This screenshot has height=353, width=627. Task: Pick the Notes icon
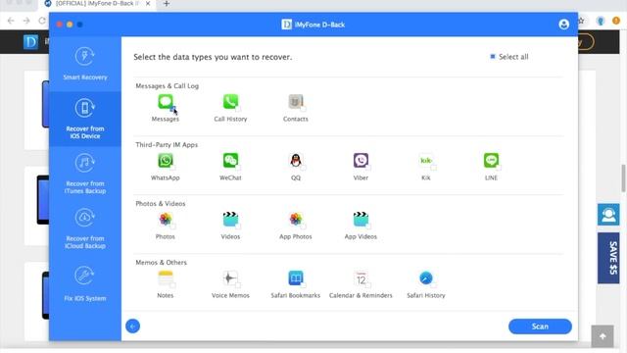(166, 278)
